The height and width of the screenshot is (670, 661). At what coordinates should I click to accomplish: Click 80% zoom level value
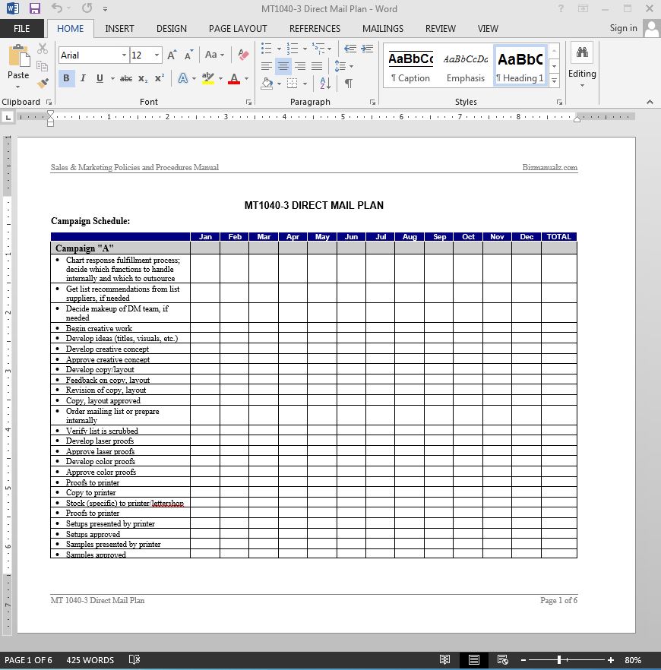633,660
